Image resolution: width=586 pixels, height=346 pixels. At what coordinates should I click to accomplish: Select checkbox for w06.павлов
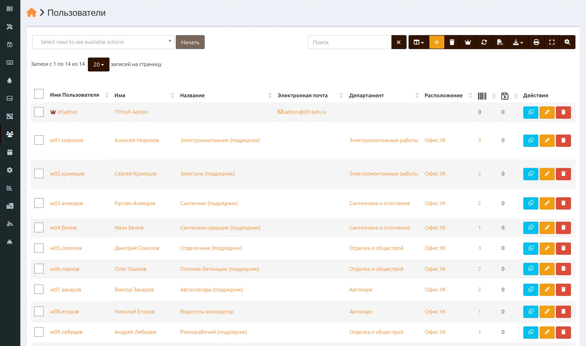coord(39,269)
